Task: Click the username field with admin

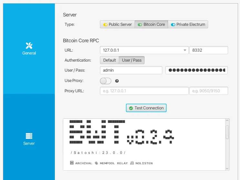Action: coord(131,70)
